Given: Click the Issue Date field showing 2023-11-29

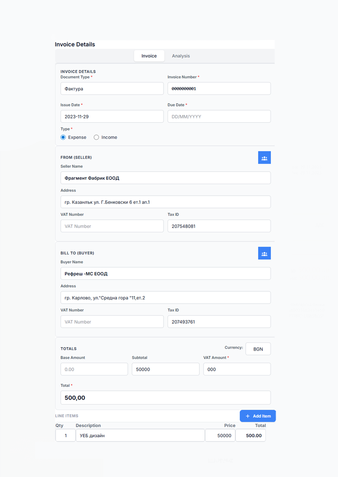Looking at the screenshot, I should pyautogui.click(x=112, y=116).
